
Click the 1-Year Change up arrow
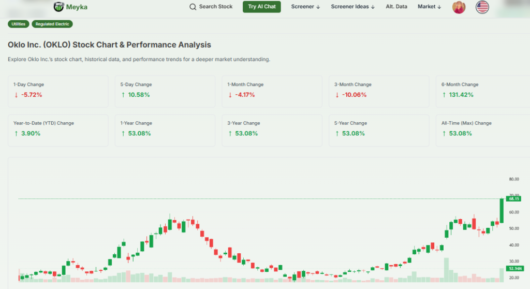click(x=123, y=134)
